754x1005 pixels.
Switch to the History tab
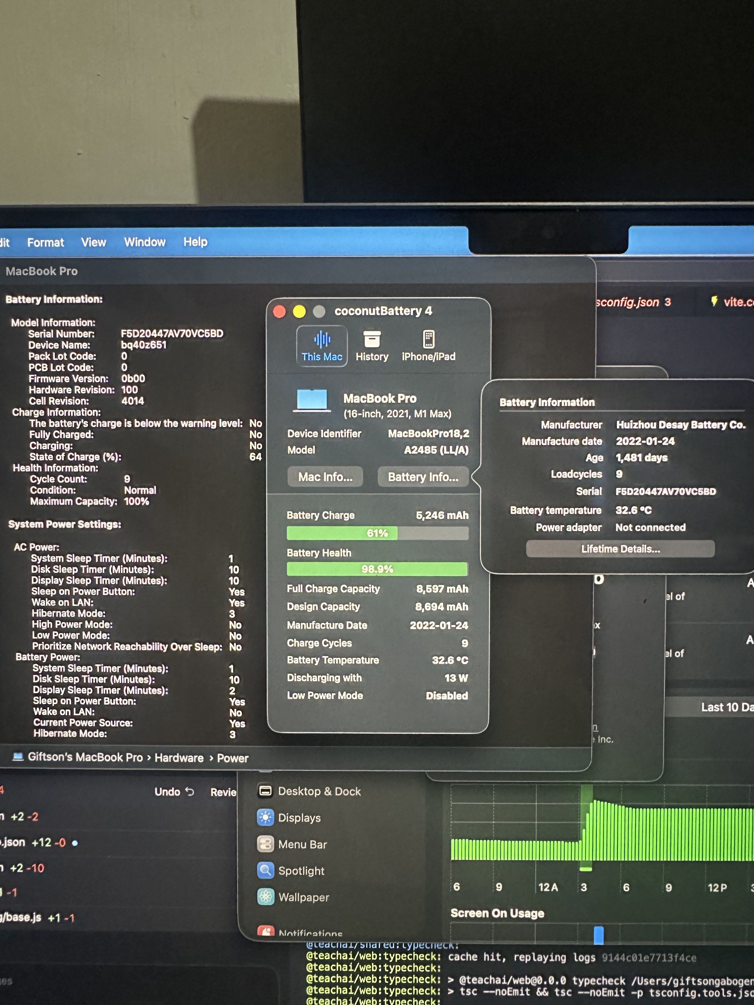[x=372, y=346]
